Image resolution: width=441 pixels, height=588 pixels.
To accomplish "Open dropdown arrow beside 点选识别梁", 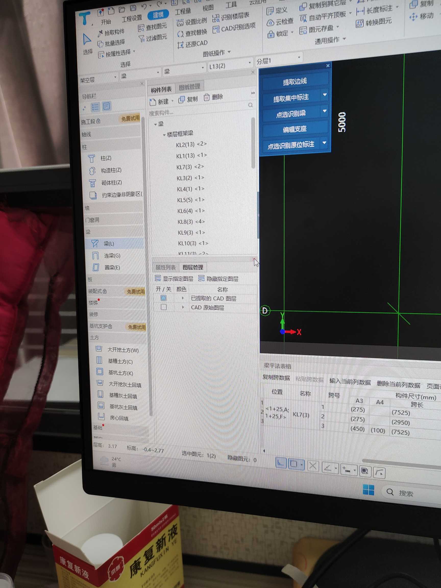I will (325, 111).
